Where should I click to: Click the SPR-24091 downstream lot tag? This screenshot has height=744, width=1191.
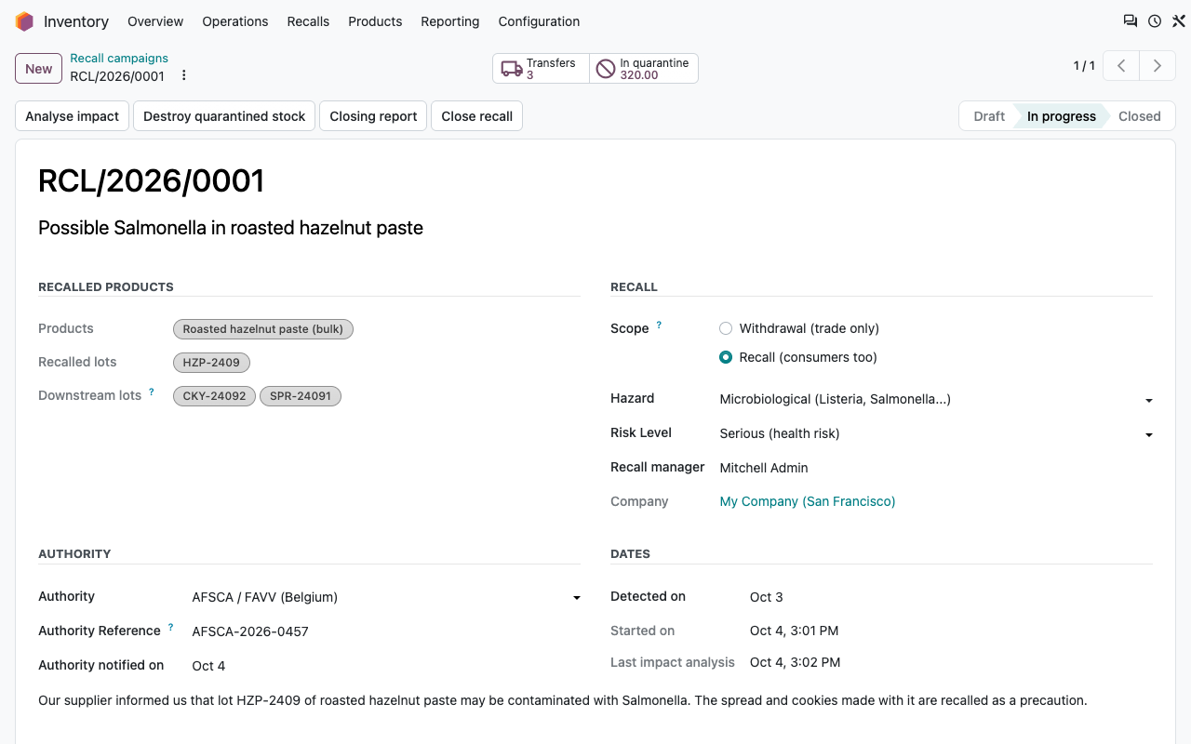(301, 396)
